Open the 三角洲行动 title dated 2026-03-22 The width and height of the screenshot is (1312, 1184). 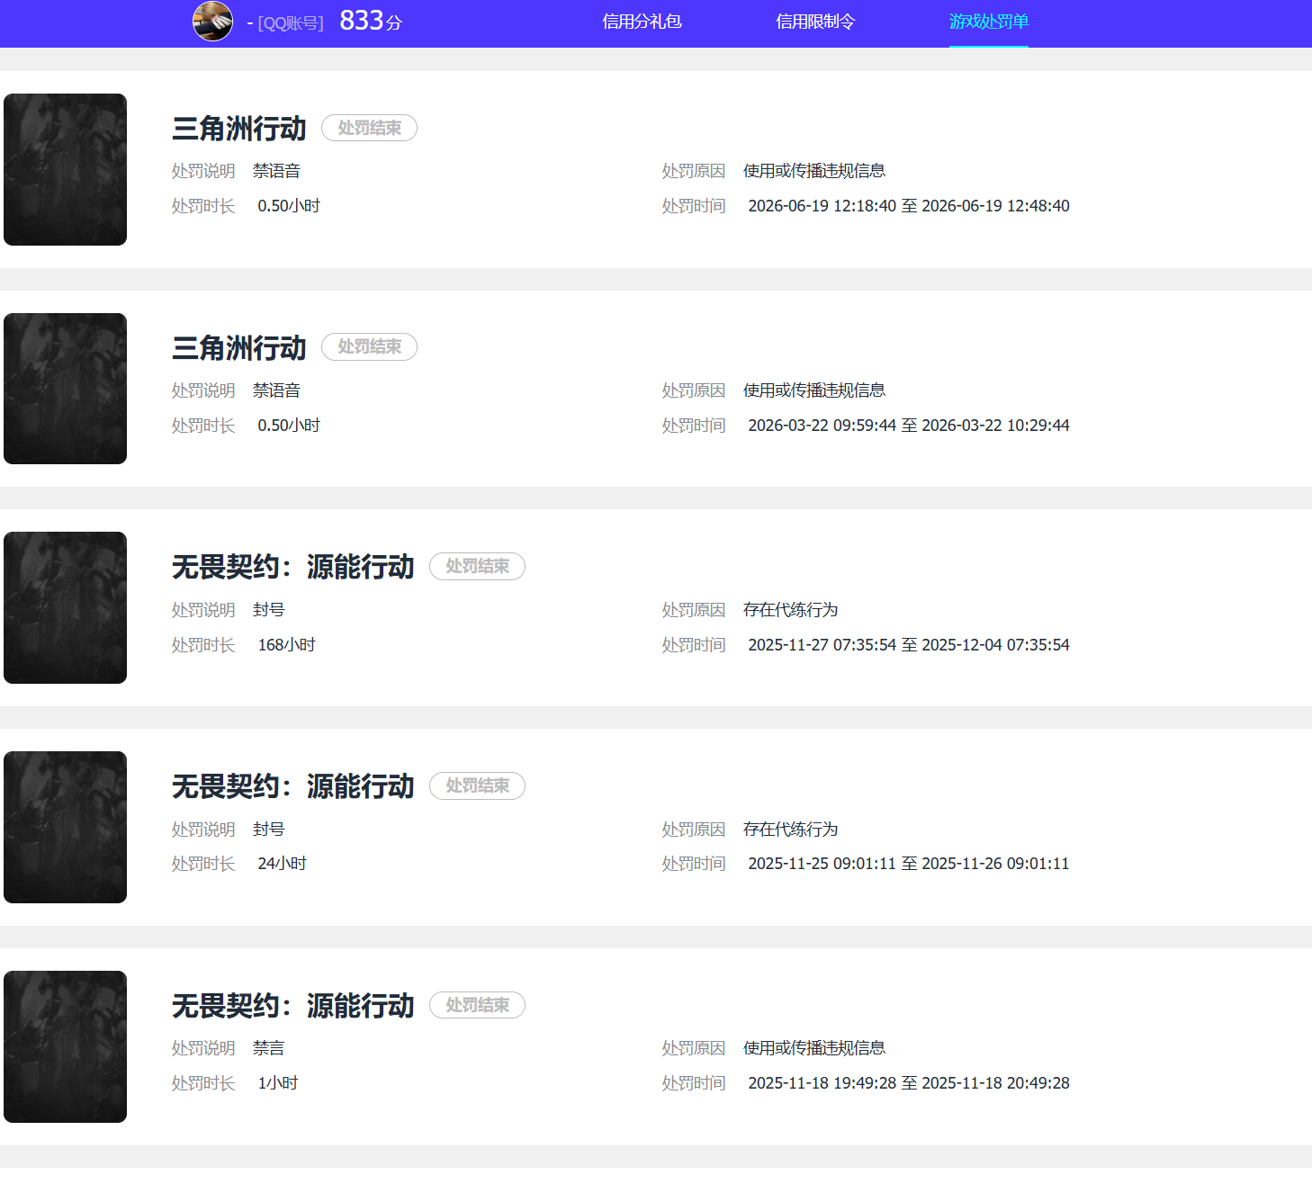pyautogui.click(x=239, y=348)
